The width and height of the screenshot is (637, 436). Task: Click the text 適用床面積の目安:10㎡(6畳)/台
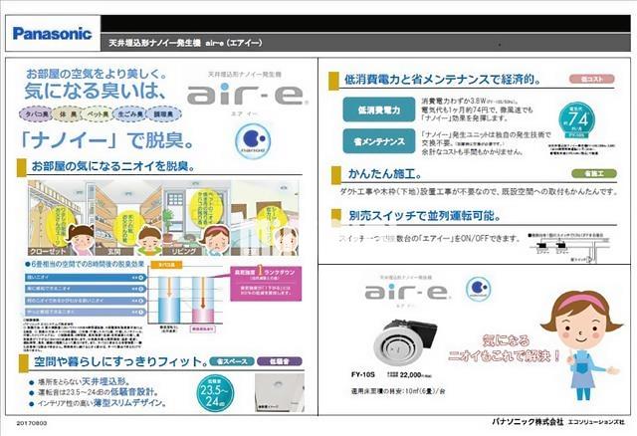point(398,391)
